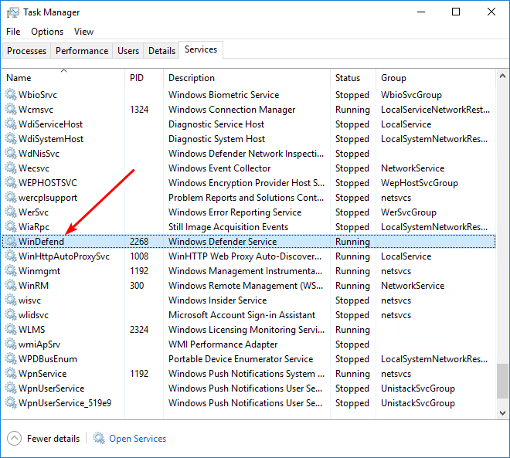Click the vertical scrollbar thumb
The width and height of the screenshot is (510, 458).
pyautogui.click(x=502, y=381)
